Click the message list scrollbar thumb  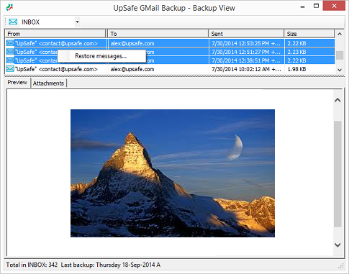(340, 55)
